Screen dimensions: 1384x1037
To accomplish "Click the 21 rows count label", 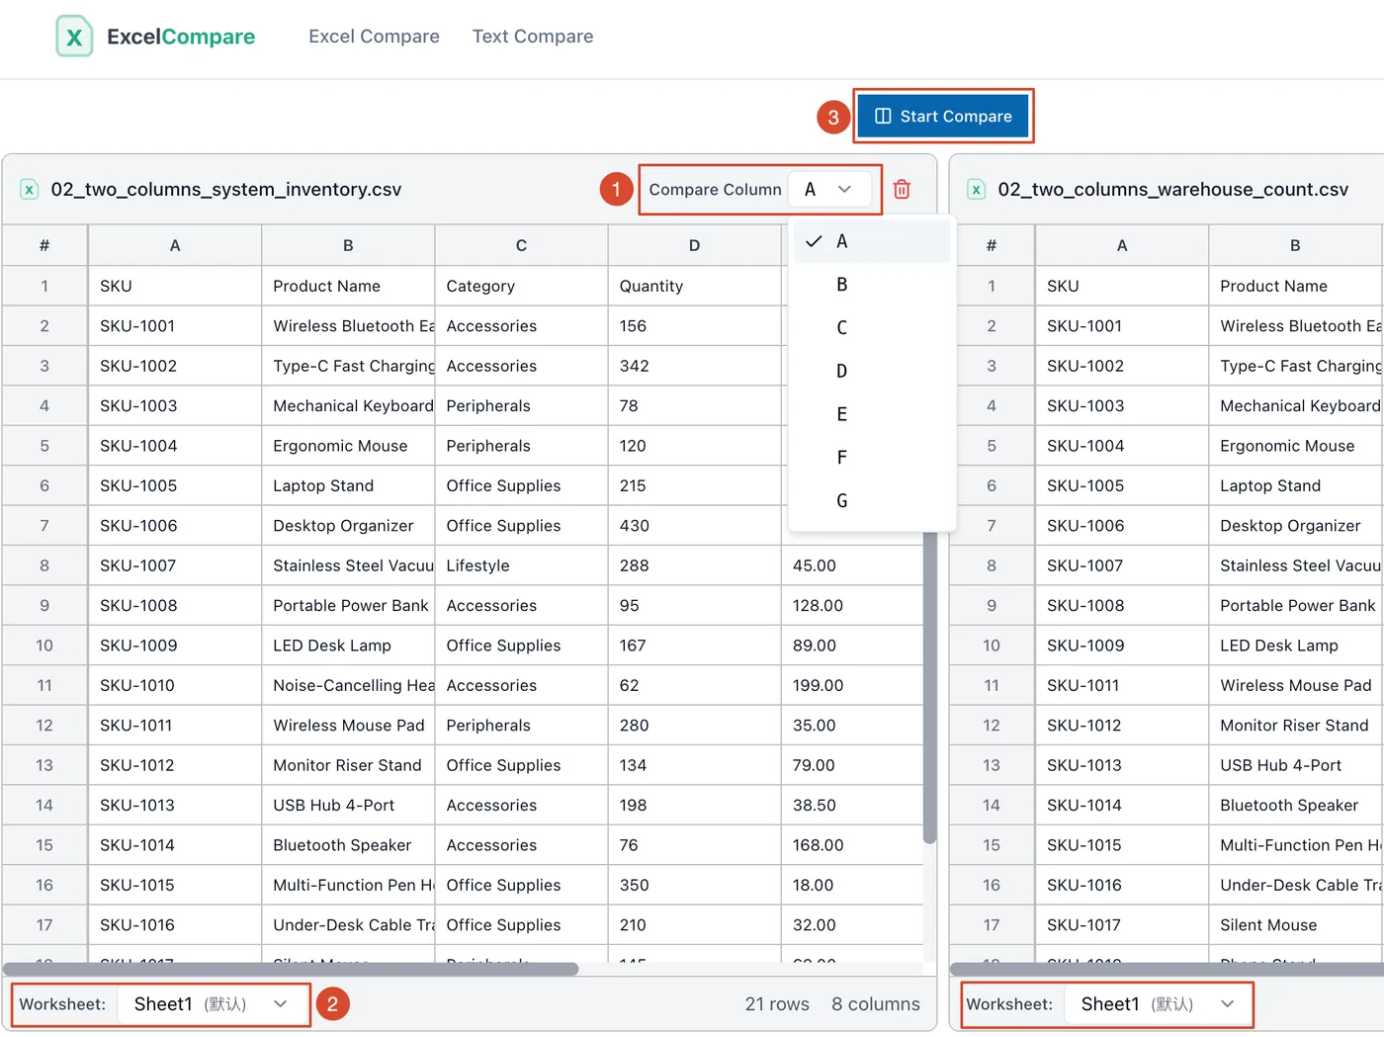I will pos(777,1004).
